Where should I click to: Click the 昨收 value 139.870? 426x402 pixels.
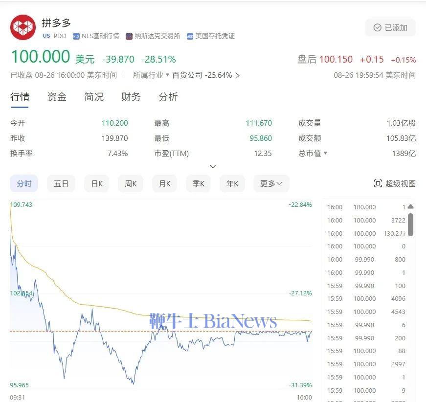(114, 138)
